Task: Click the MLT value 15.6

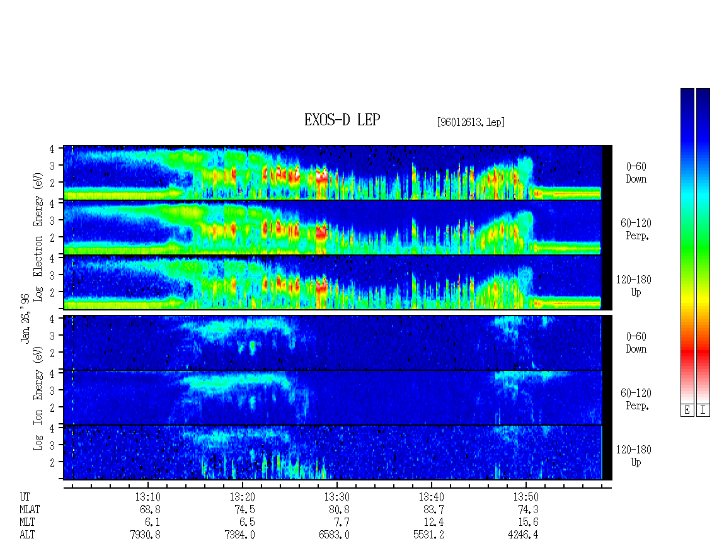Action: (x=528, y=523)
